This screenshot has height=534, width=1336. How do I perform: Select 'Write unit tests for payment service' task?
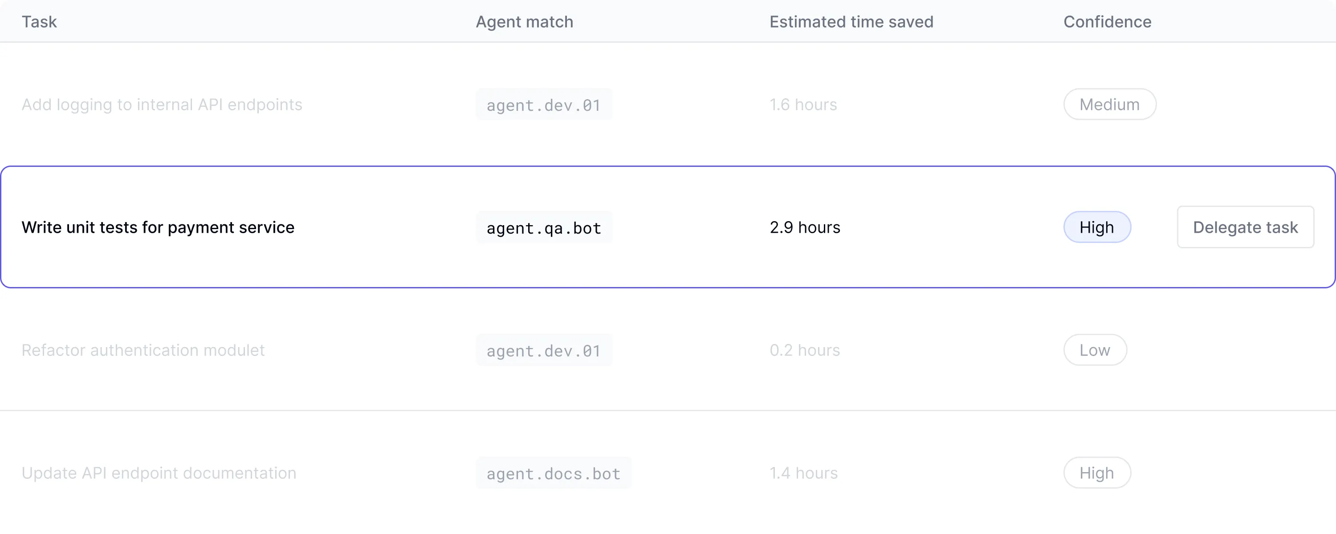point(158,227)
